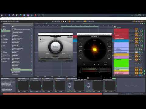Screen dimensions: 146x109
Task: Open the taskbar clock and date
Action: coord(140,15)
